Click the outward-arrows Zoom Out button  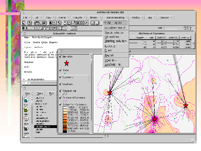pyautogui.click(x=82, y=23)
